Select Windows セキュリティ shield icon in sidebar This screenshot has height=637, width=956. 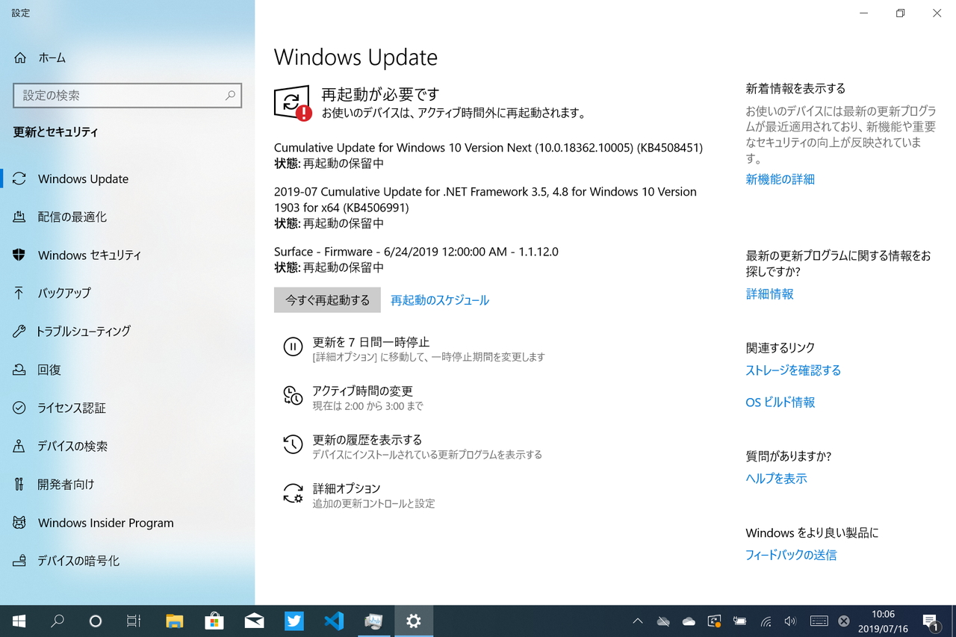click(x=90, y=255)
